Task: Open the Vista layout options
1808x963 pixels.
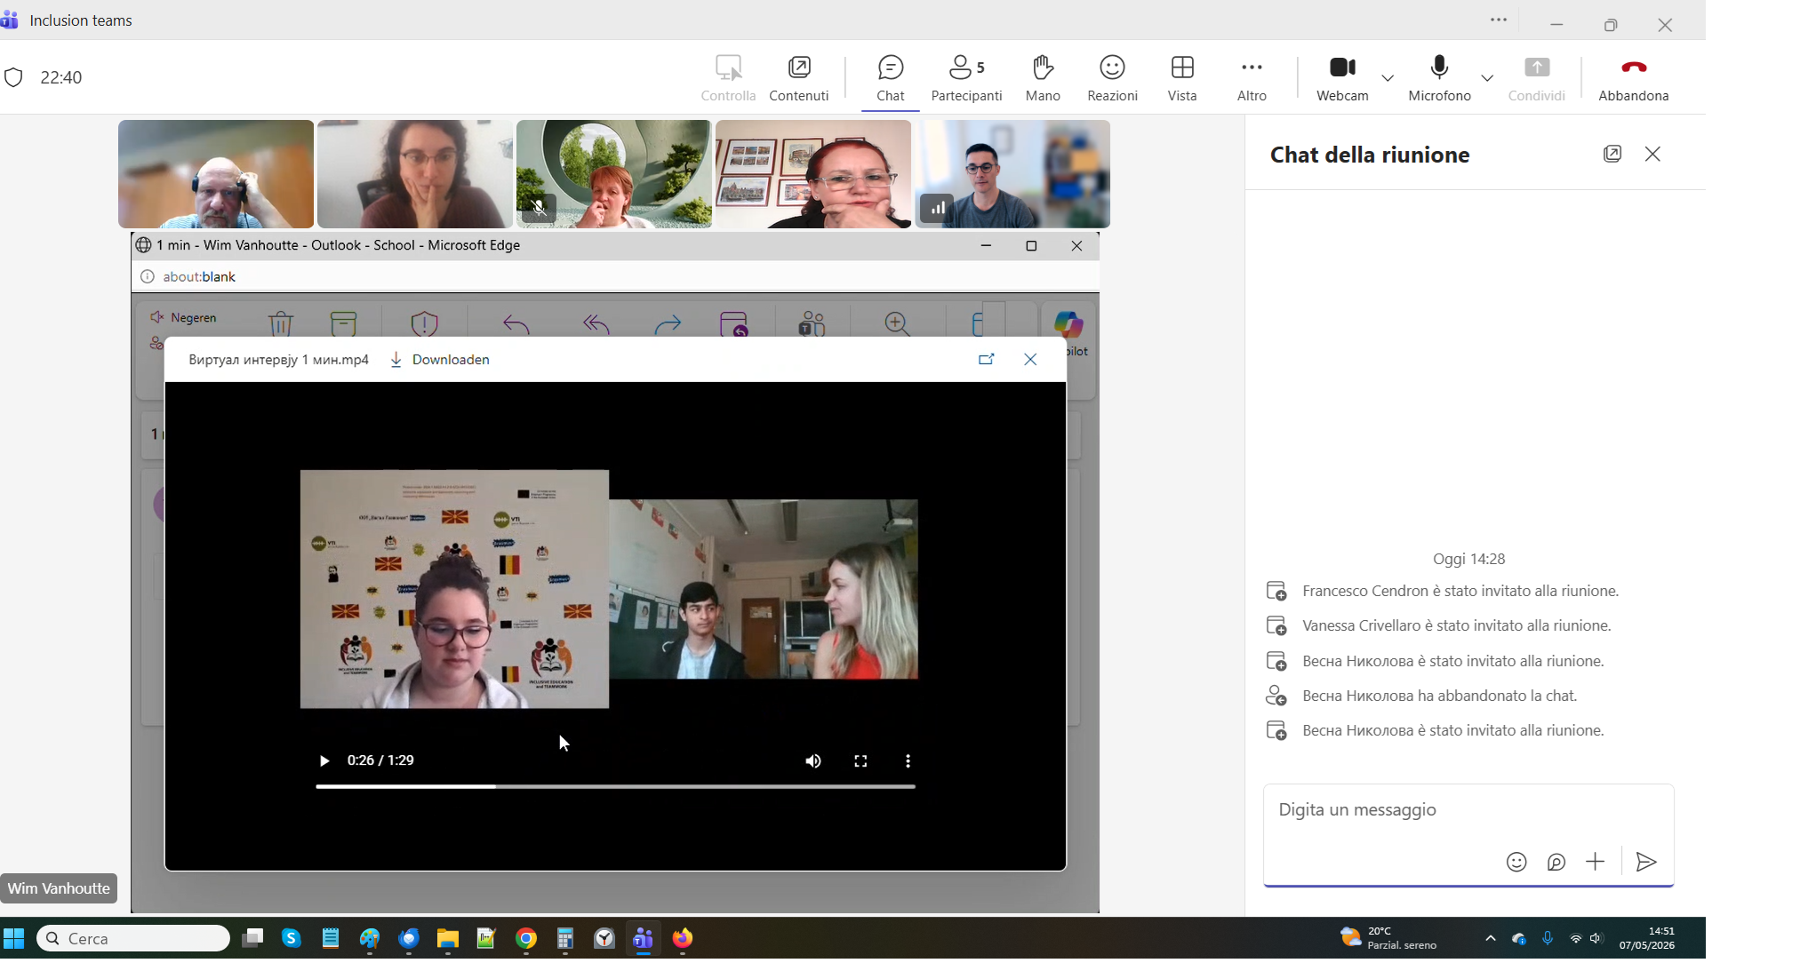Action: click(1182, 78)
